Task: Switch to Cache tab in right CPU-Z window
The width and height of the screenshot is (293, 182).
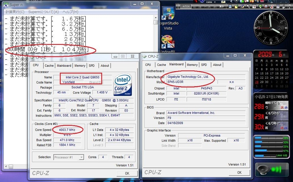Action: tap(161, 65)
